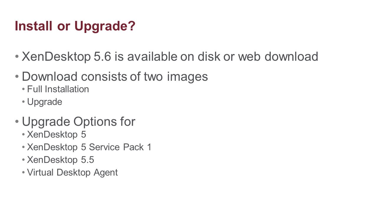Click bullet dot before 'Download consists'
The image size is (377, 212).
(17, 77)
